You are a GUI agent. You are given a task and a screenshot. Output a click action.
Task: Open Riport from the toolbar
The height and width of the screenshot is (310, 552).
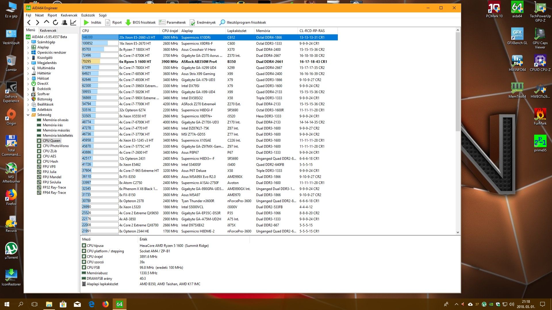[x=114, y=22]
